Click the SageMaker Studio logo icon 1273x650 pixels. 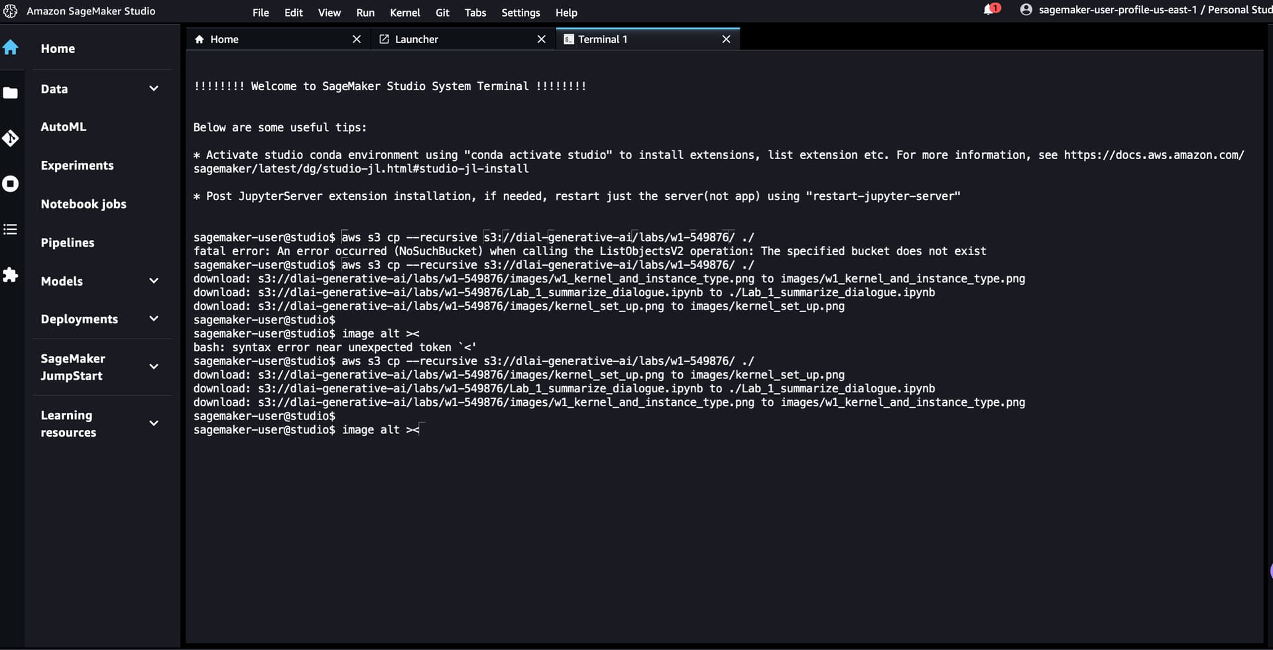click(x=11, y=11)
